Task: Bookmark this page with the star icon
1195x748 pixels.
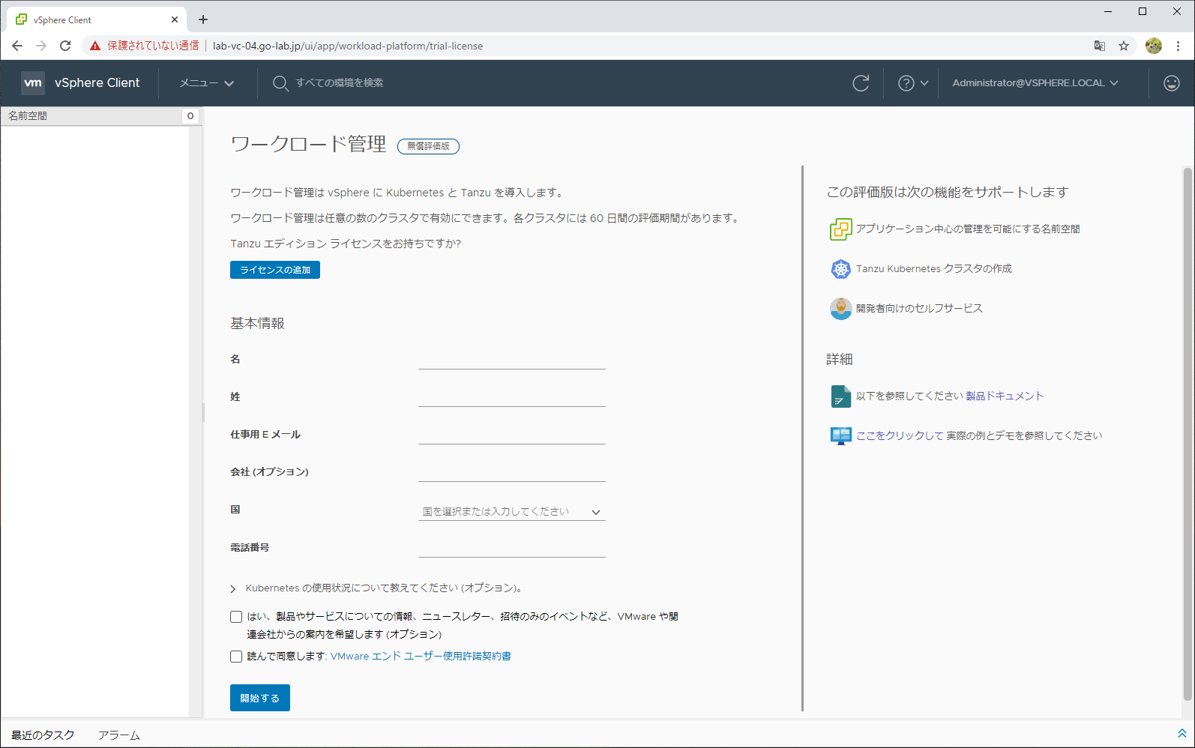Action: coord(1124,46)
